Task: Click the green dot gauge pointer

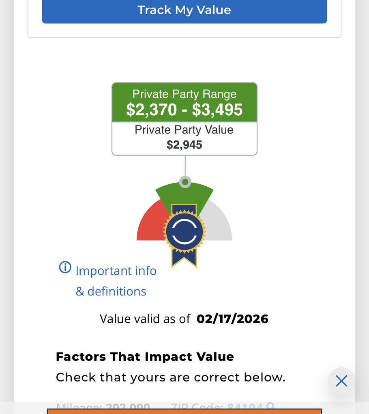Action: [x=185, y=182]
